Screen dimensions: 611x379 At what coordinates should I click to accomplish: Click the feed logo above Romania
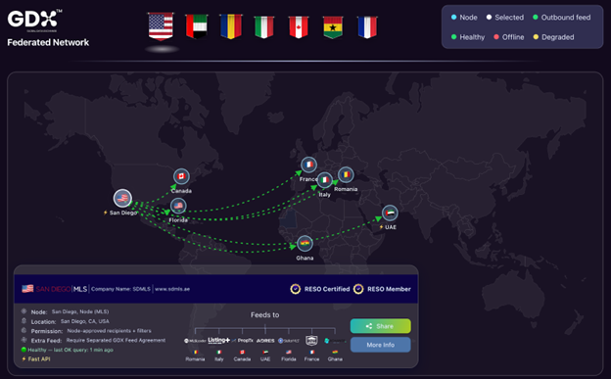coord(195,341)
